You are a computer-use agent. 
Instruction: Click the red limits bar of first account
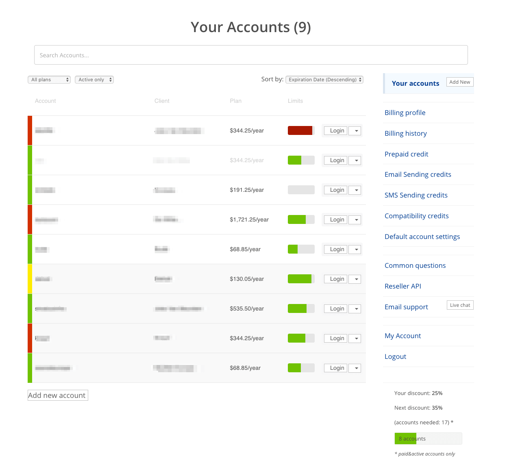pyautogui.click(x=301, y=130)
